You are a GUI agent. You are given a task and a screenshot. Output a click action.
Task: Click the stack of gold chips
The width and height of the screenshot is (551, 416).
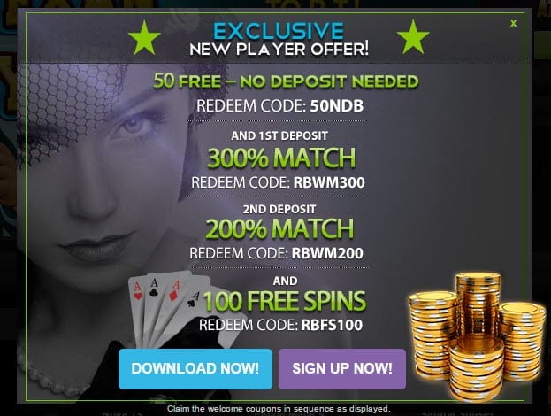click(x=476, y=337)
